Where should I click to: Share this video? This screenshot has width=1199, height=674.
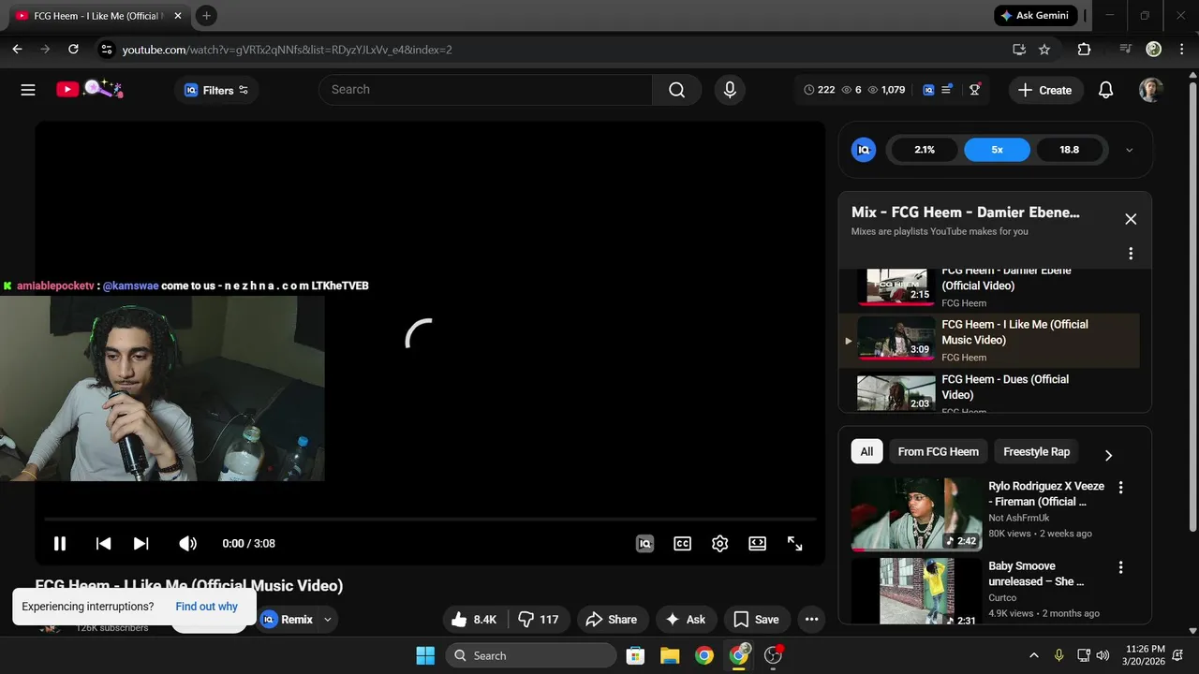[612, 619]
